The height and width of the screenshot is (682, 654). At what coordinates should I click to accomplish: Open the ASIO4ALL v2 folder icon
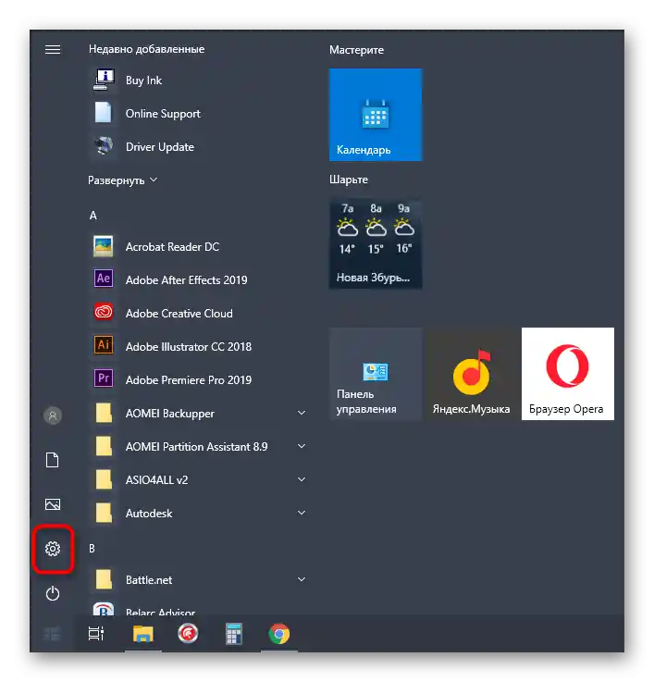(x=104, y=479)
